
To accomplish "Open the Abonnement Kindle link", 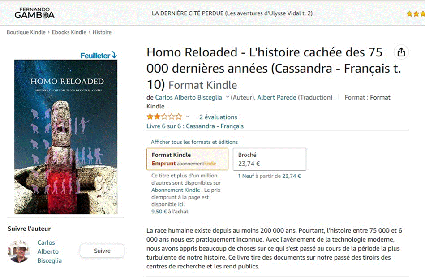I will pos(176,190).
